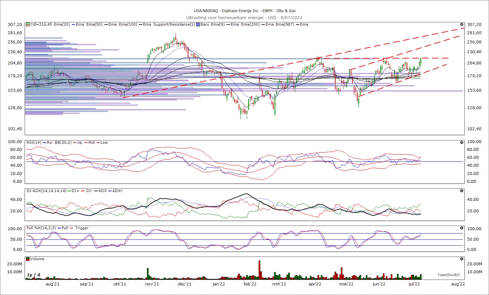Click the aug'21 date axis label
The height and width of the screenshot is (295, 489).
point(53,284)
